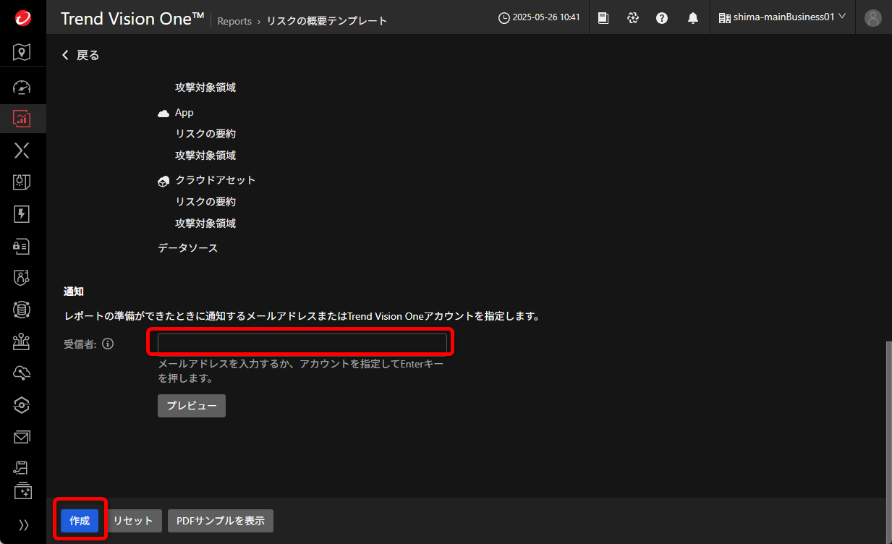Open the user avatar profile icon
The image size is (892, 544).
(873, 18)
